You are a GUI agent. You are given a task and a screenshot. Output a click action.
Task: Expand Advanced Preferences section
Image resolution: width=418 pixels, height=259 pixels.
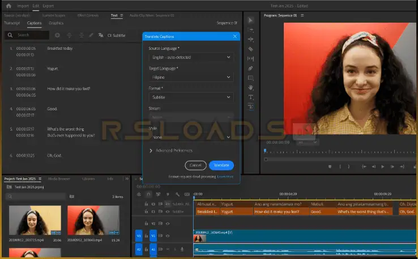coord(171,150)
